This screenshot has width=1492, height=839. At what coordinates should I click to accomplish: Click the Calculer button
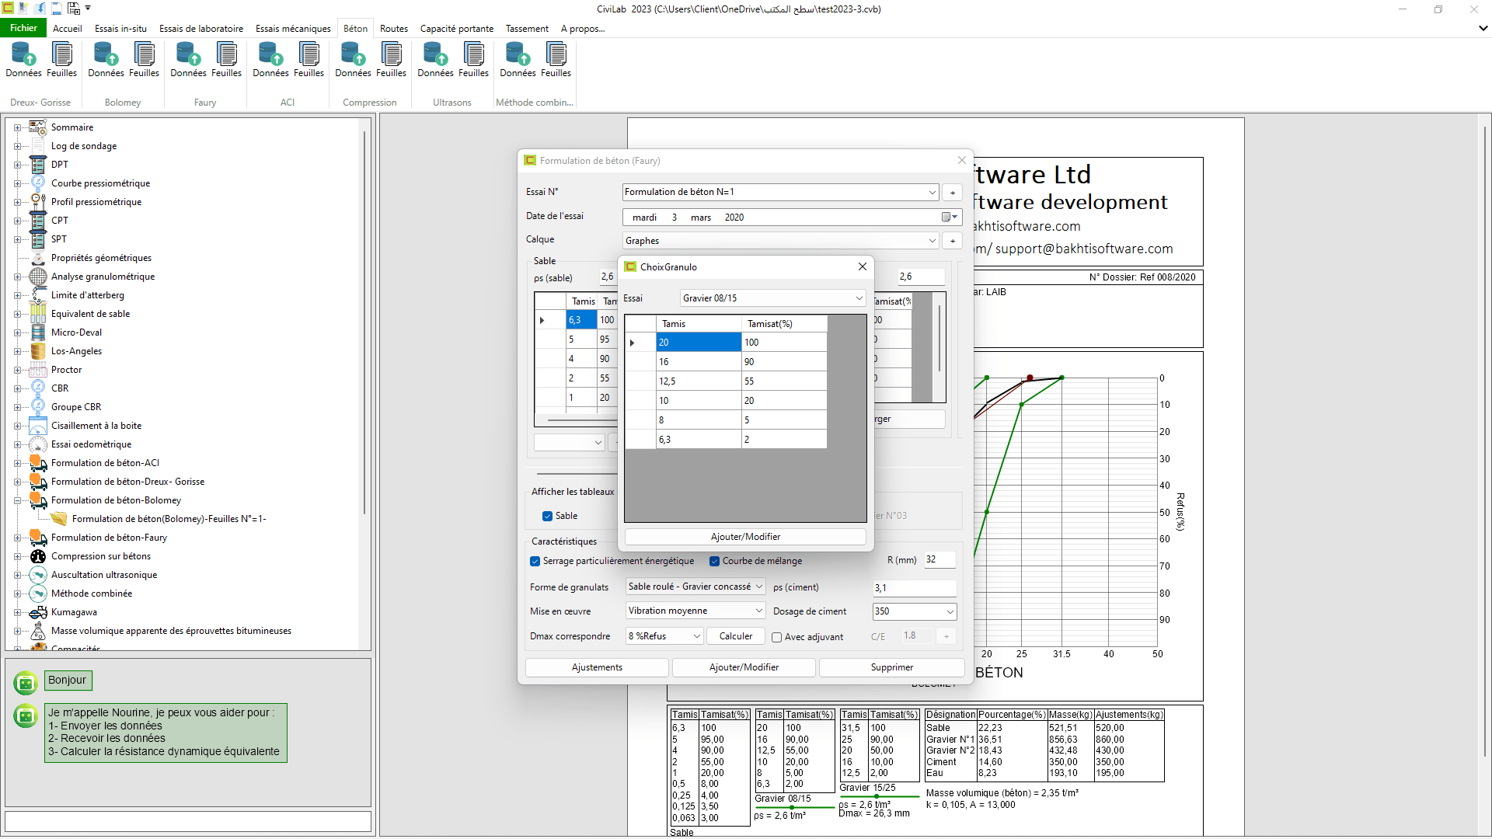click(x=736, y=636)
